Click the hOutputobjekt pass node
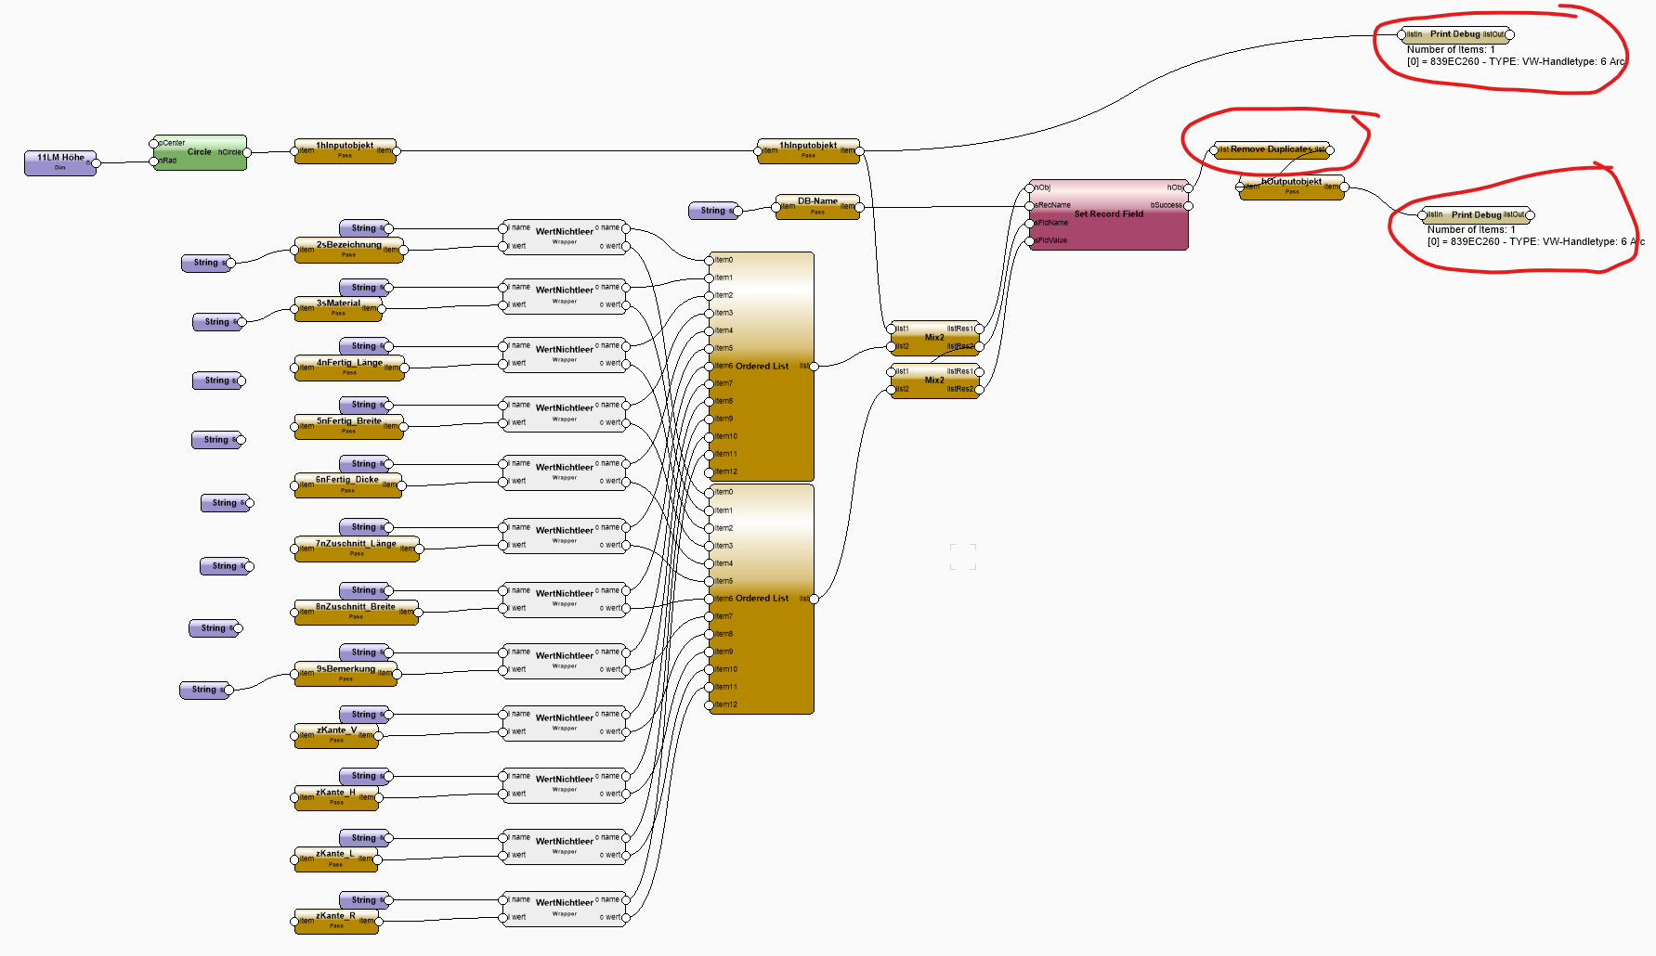The height and width of the screenshot is (956, 1656). 1291,187
